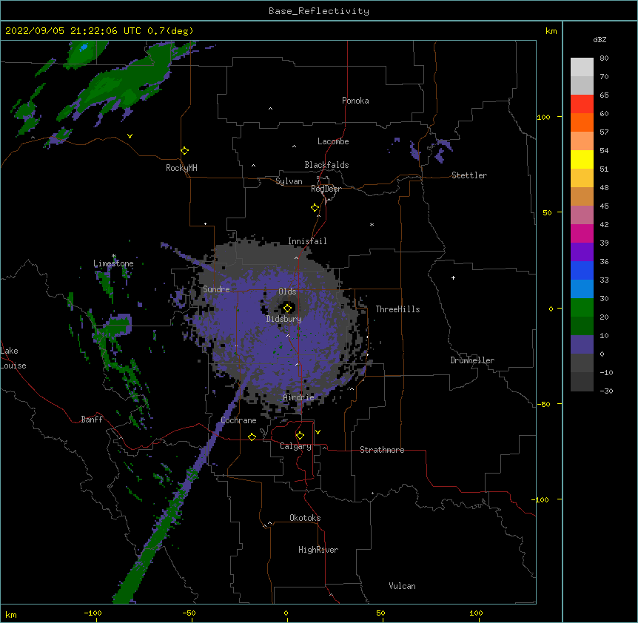Select the dark gray -30 to -10 legend swatch
638x623 pixels.
coord(582,382)
